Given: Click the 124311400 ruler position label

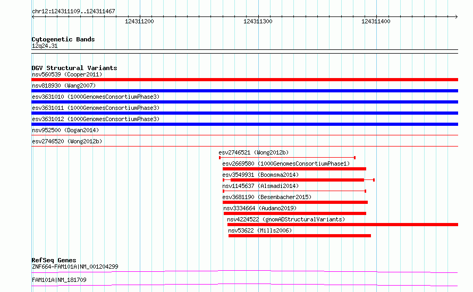Looking at the screenshot, I should tap(376, 21).
